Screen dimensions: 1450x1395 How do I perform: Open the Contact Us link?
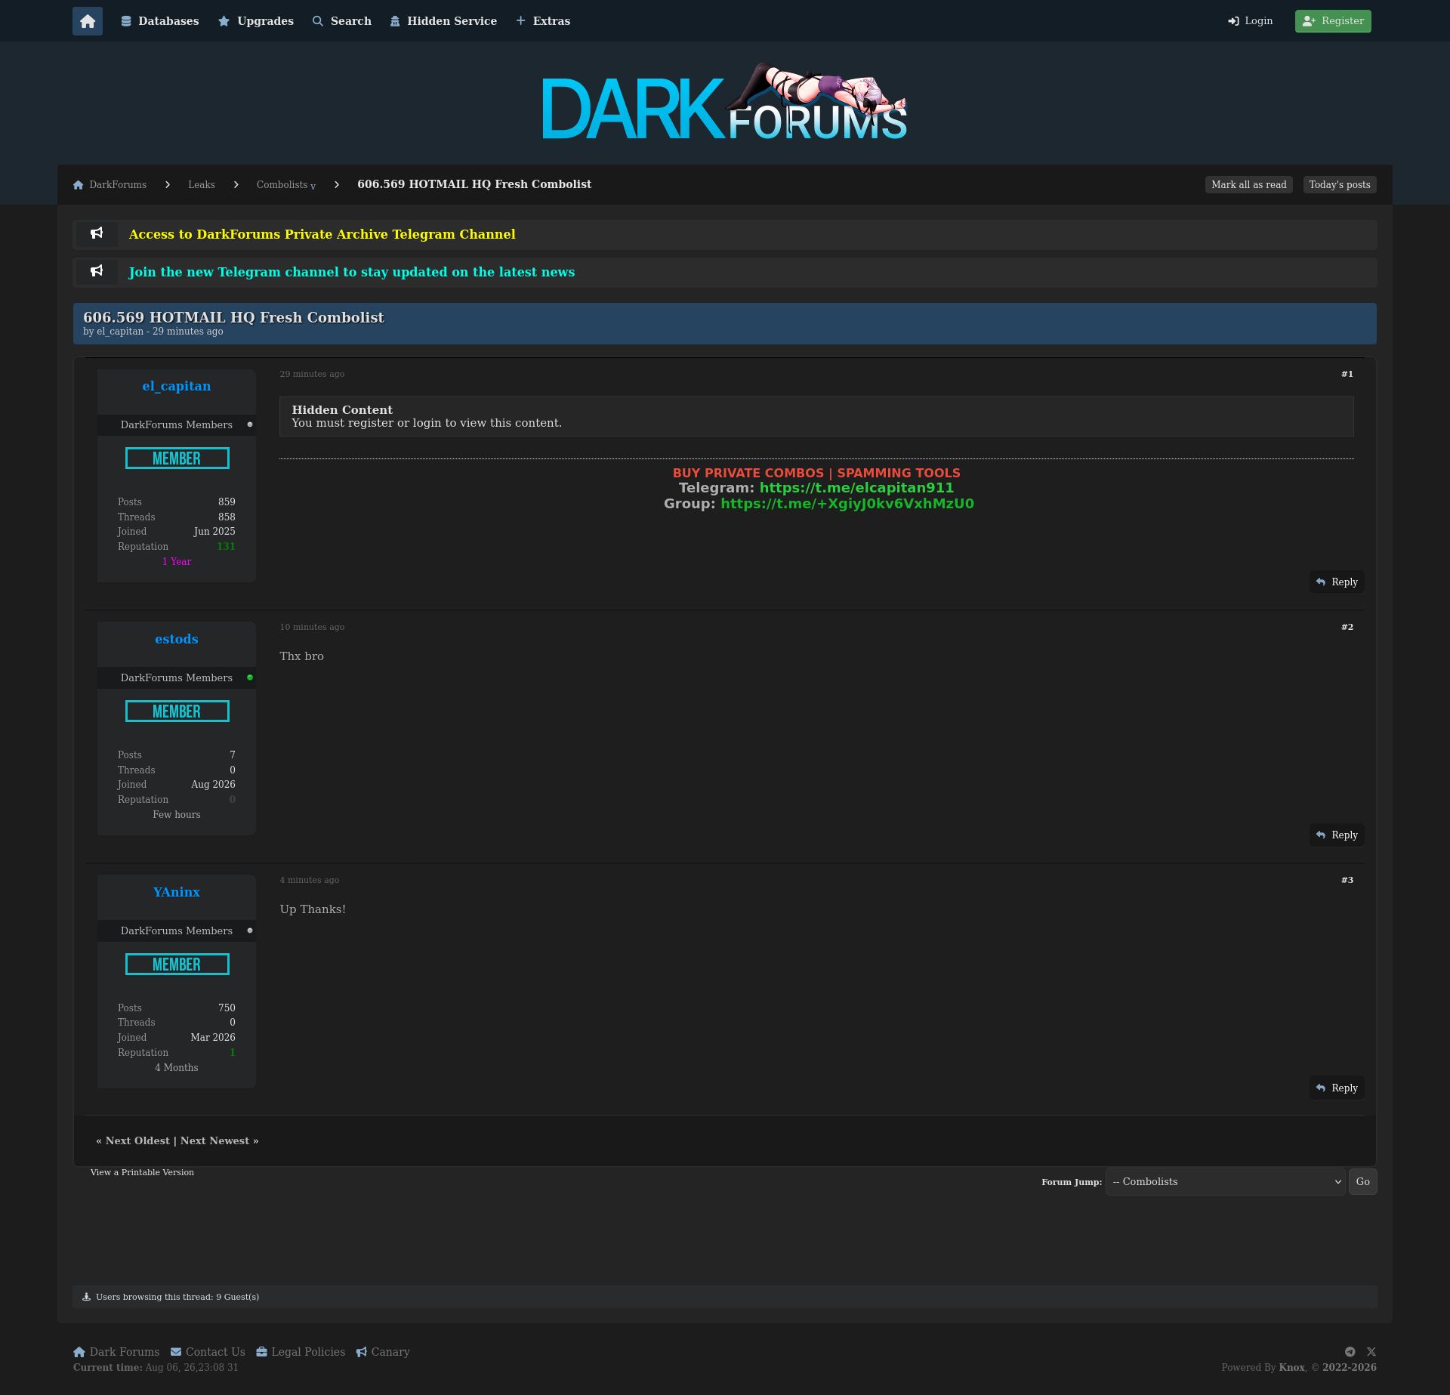[208, 1353]
